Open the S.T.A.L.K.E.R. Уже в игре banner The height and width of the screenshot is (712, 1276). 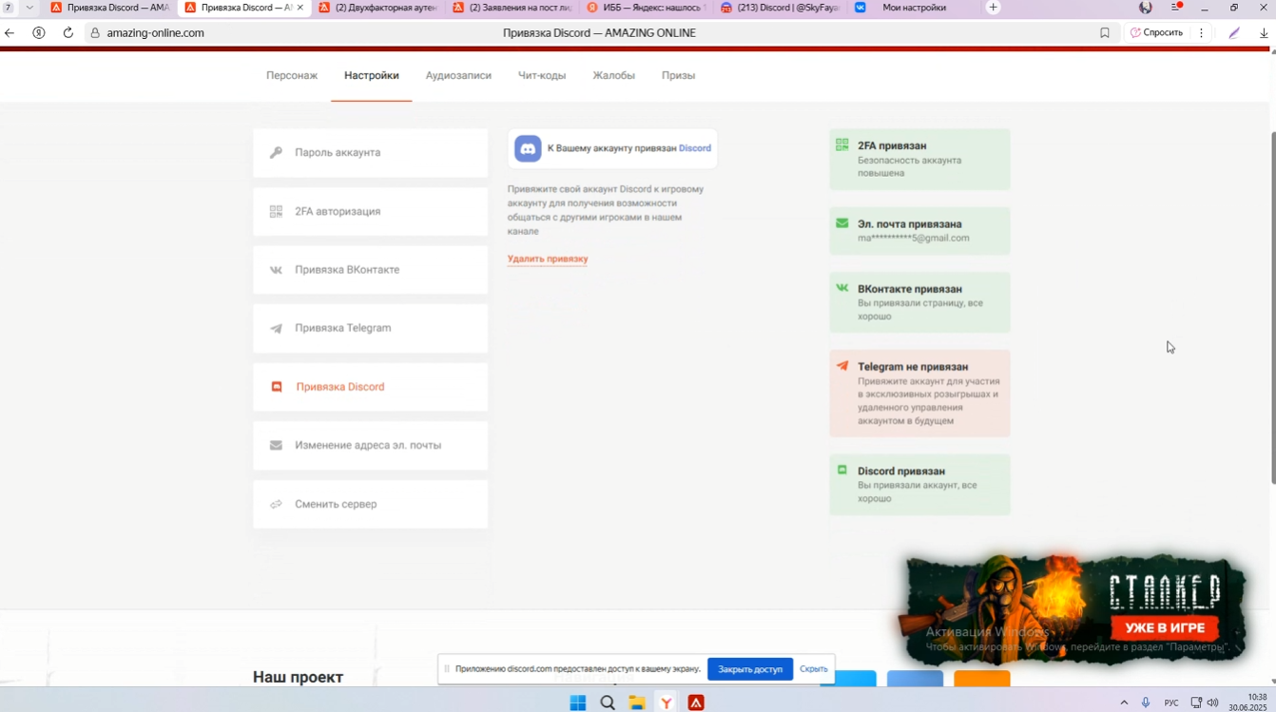[1073, 610]
